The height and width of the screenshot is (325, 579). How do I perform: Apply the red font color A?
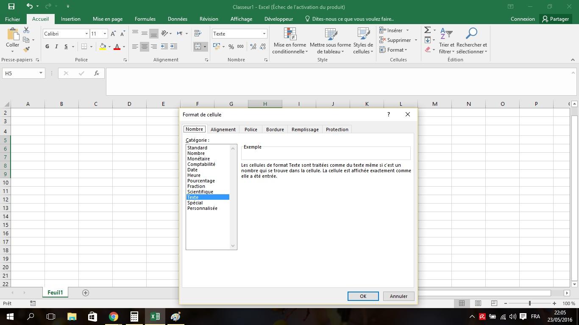(117, 47)
